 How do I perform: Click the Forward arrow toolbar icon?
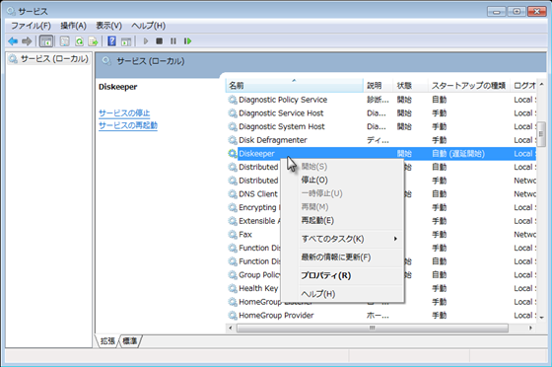[x=27, y=41]
